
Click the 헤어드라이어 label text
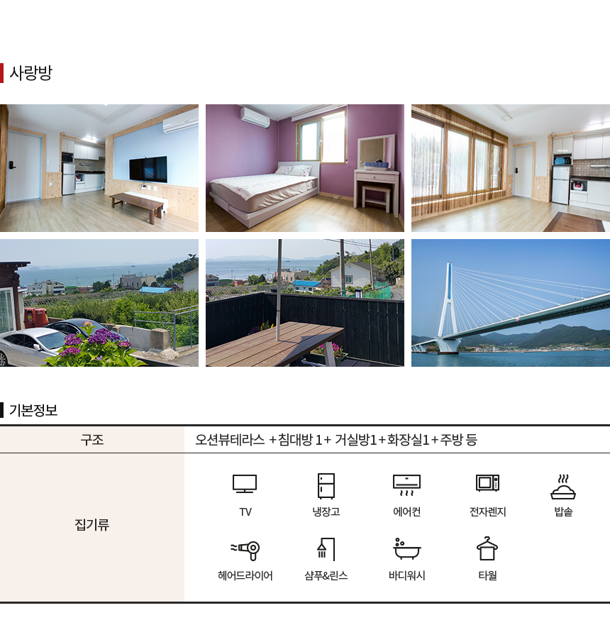245,575
